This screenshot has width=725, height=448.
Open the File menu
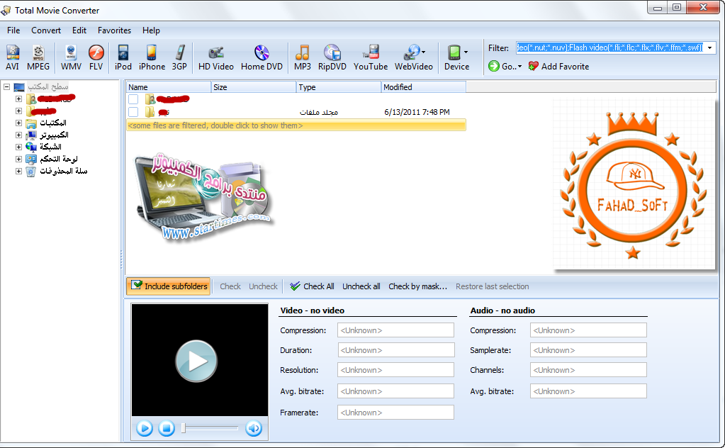point(13,30)
